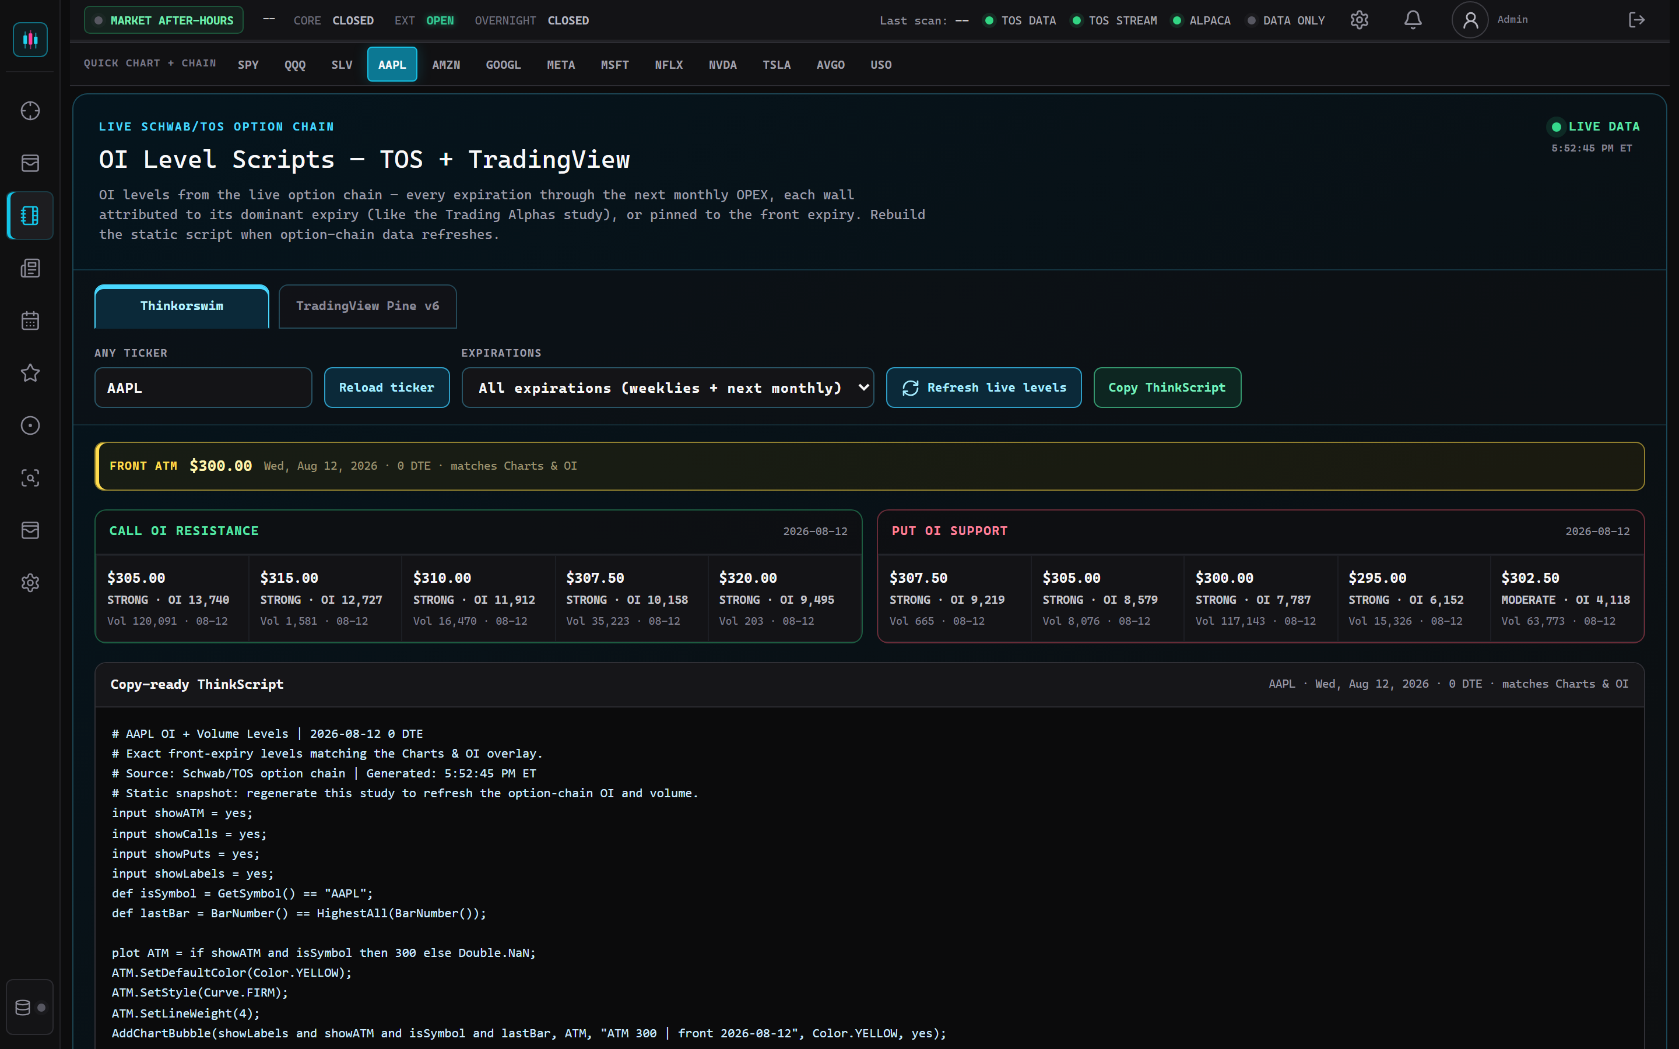Select the USO quick chart ticker
Image resolution: width=1679 pixels, height=1049 pixels.
[x=881, y=65]
